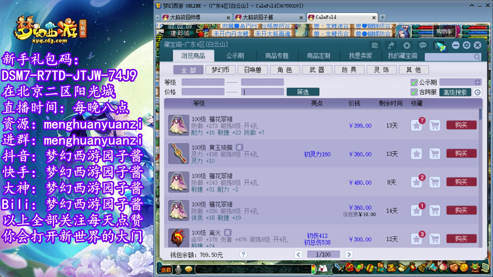
Task: Buy the ¥399.00 镶花翠裙
Action: click(461, 125)
